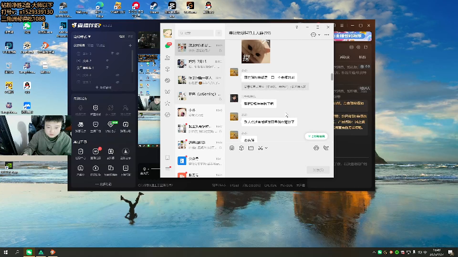The image size is (458, 257).
Task: Open the cat sticker image in the chat
Action: (256, 51)
